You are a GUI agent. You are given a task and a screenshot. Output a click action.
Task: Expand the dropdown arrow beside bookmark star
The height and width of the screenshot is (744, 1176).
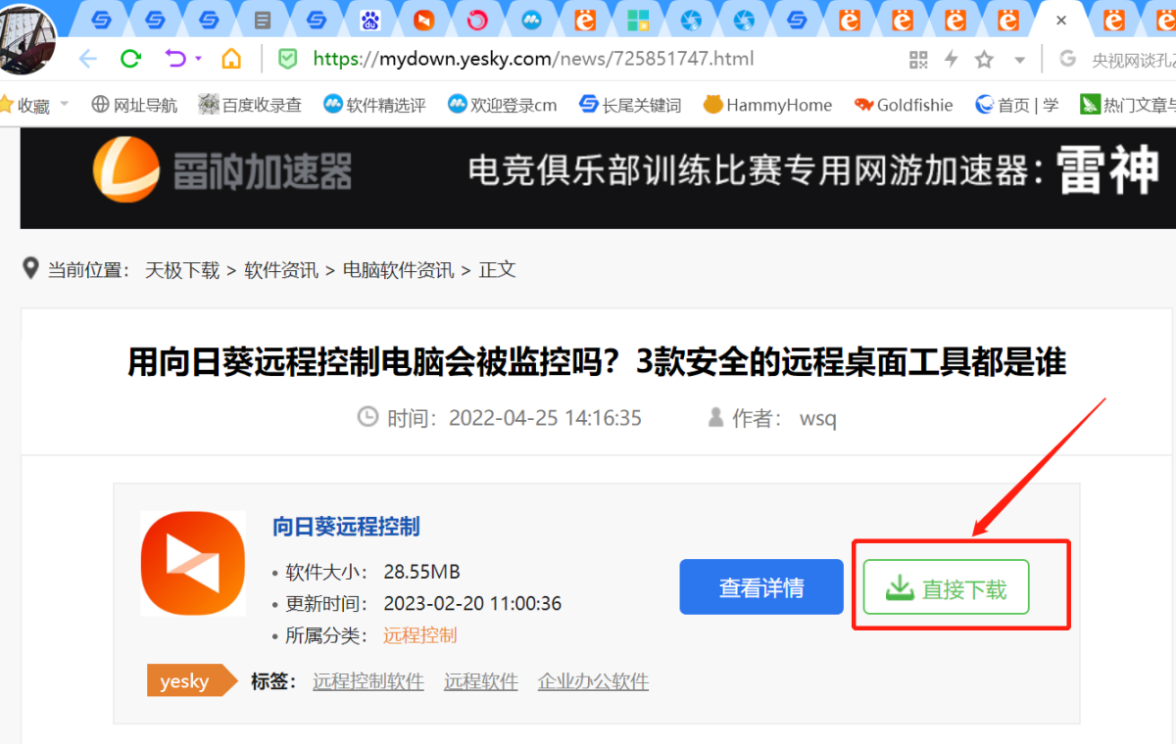(x=1019, y=60)
